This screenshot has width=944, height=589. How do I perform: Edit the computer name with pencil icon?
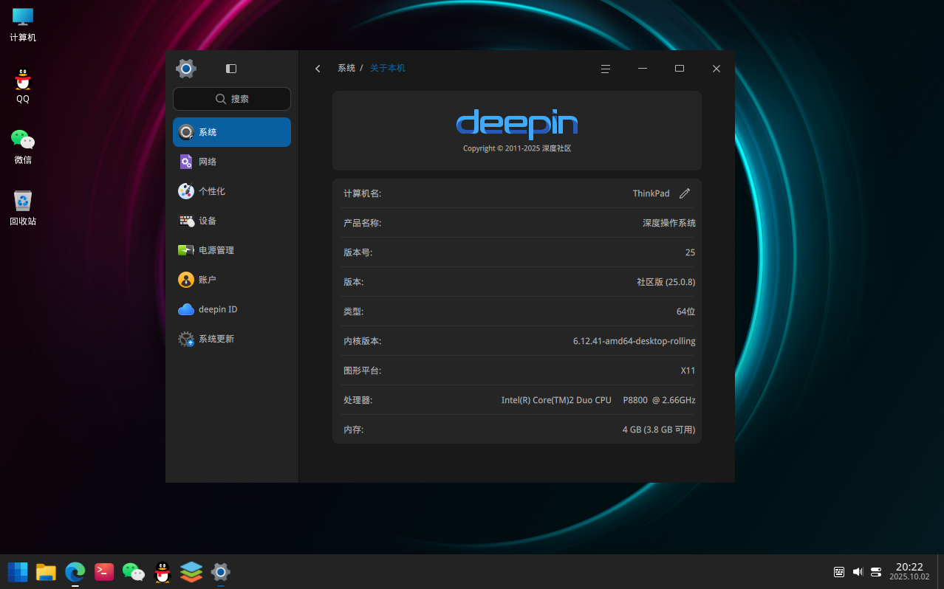[685, 193]
